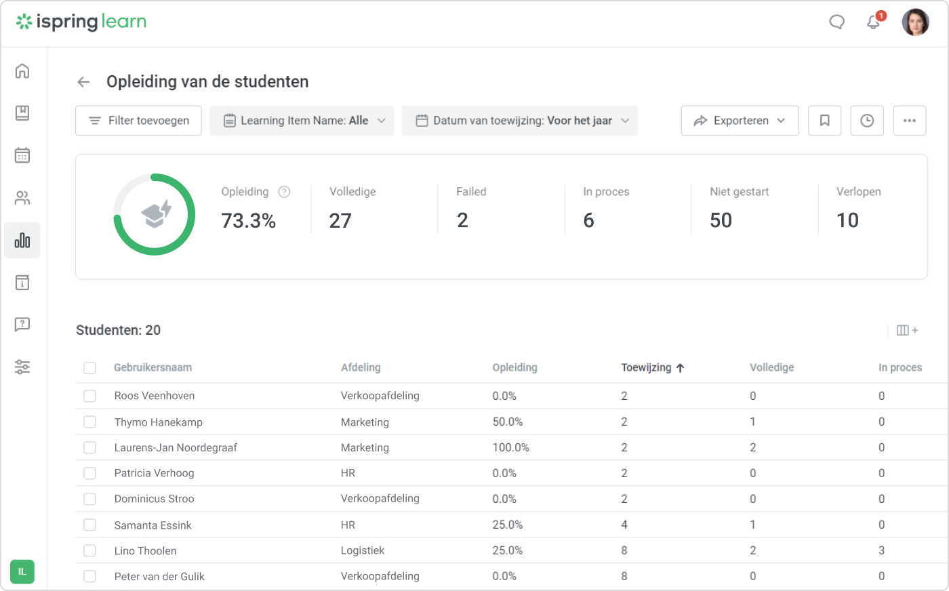Check the Patricia Verhoog row checkbox
This screenshot has width=949, height=591.
[89, 473]
